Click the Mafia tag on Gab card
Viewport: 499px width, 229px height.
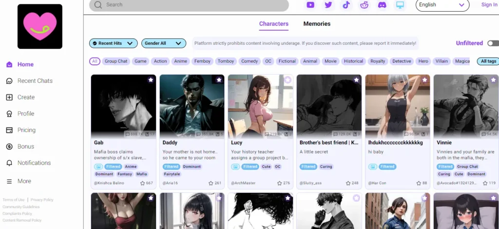coord(142,174)
